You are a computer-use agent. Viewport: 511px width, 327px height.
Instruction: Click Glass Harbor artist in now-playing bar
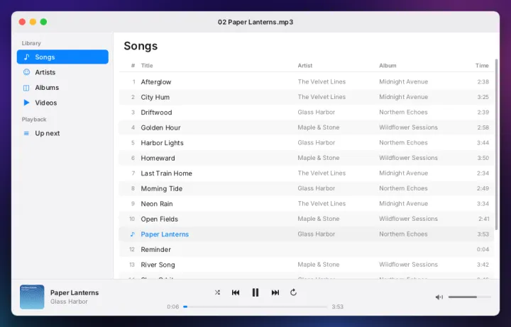coord(69,302)
